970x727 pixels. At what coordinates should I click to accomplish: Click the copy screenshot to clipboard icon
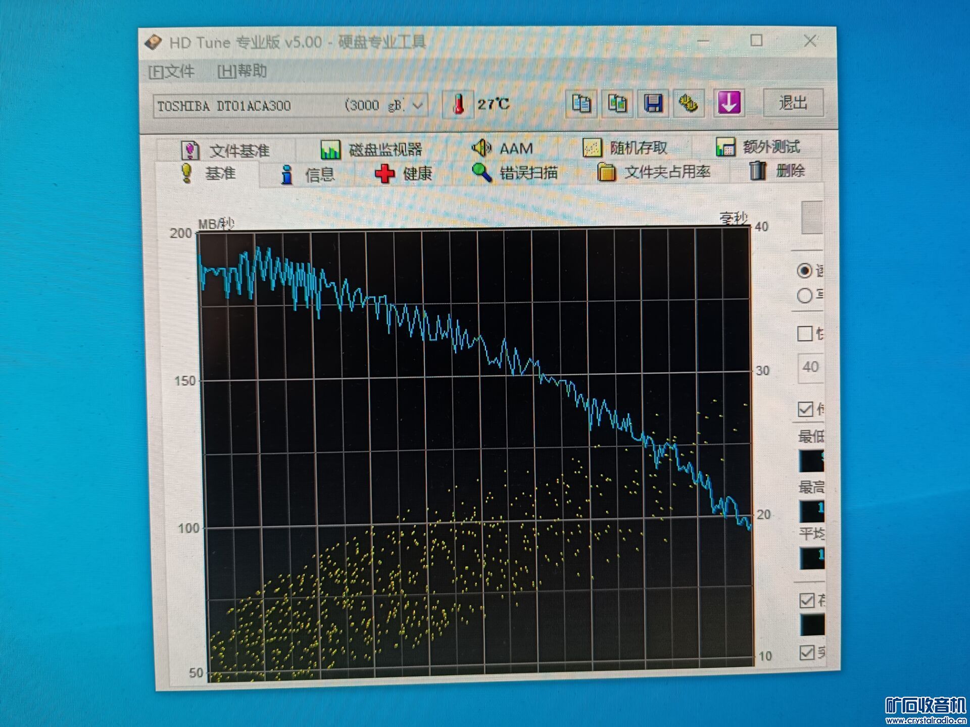coord(617,103)
